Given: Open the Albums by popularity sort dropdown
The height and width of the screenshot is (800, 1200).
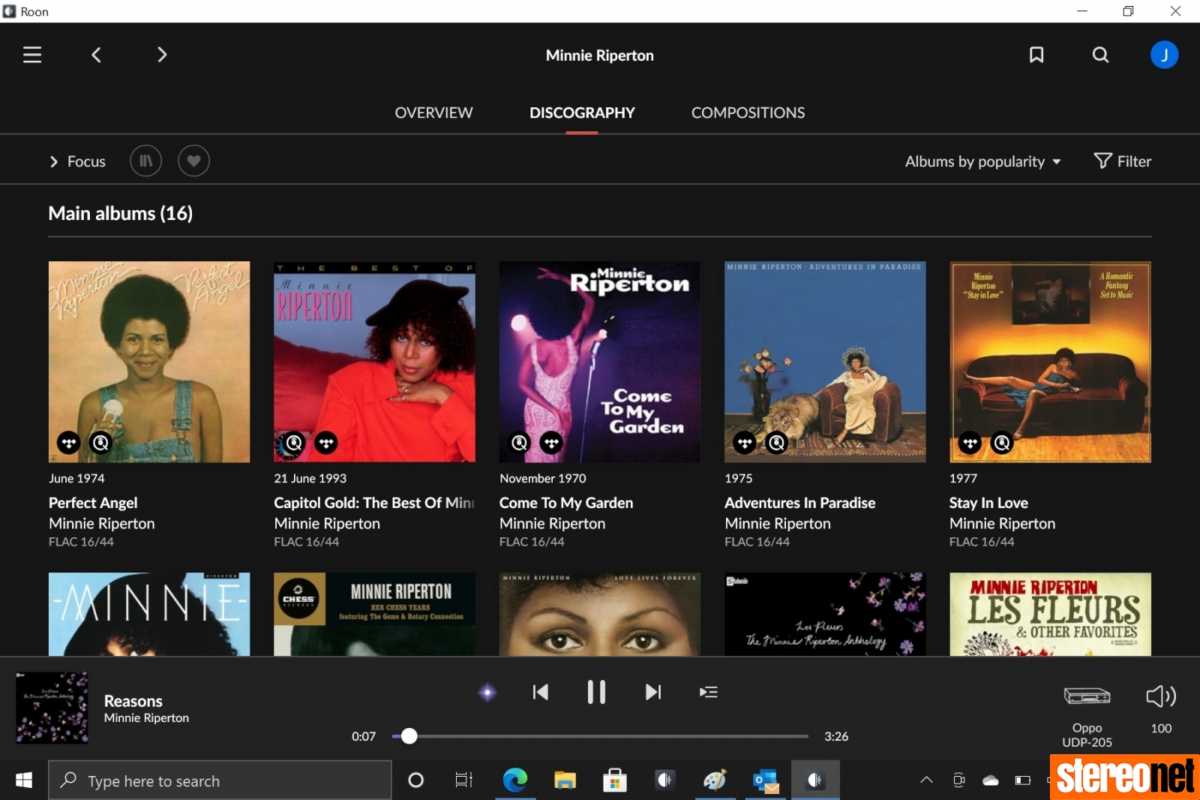Looking at the screenshot, I should [982, 161].
